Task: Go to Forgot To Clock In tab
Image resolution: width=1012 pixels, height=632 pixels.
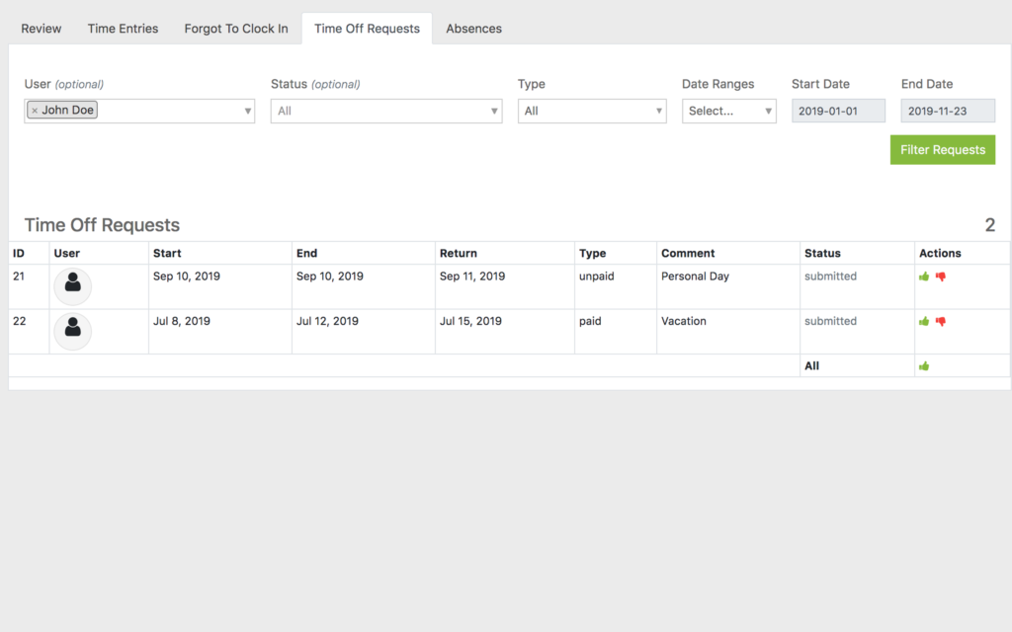Action: [x=236, y=29]
